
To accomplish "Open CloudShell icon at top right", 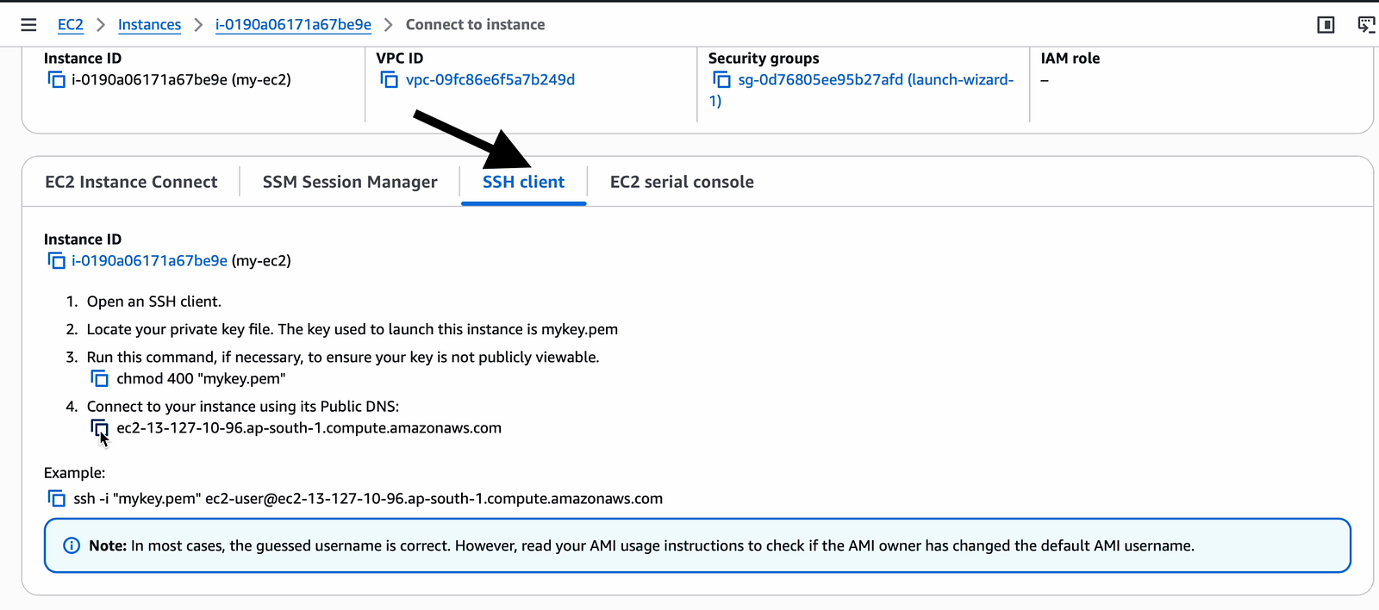I will (x=1366, y=25).
